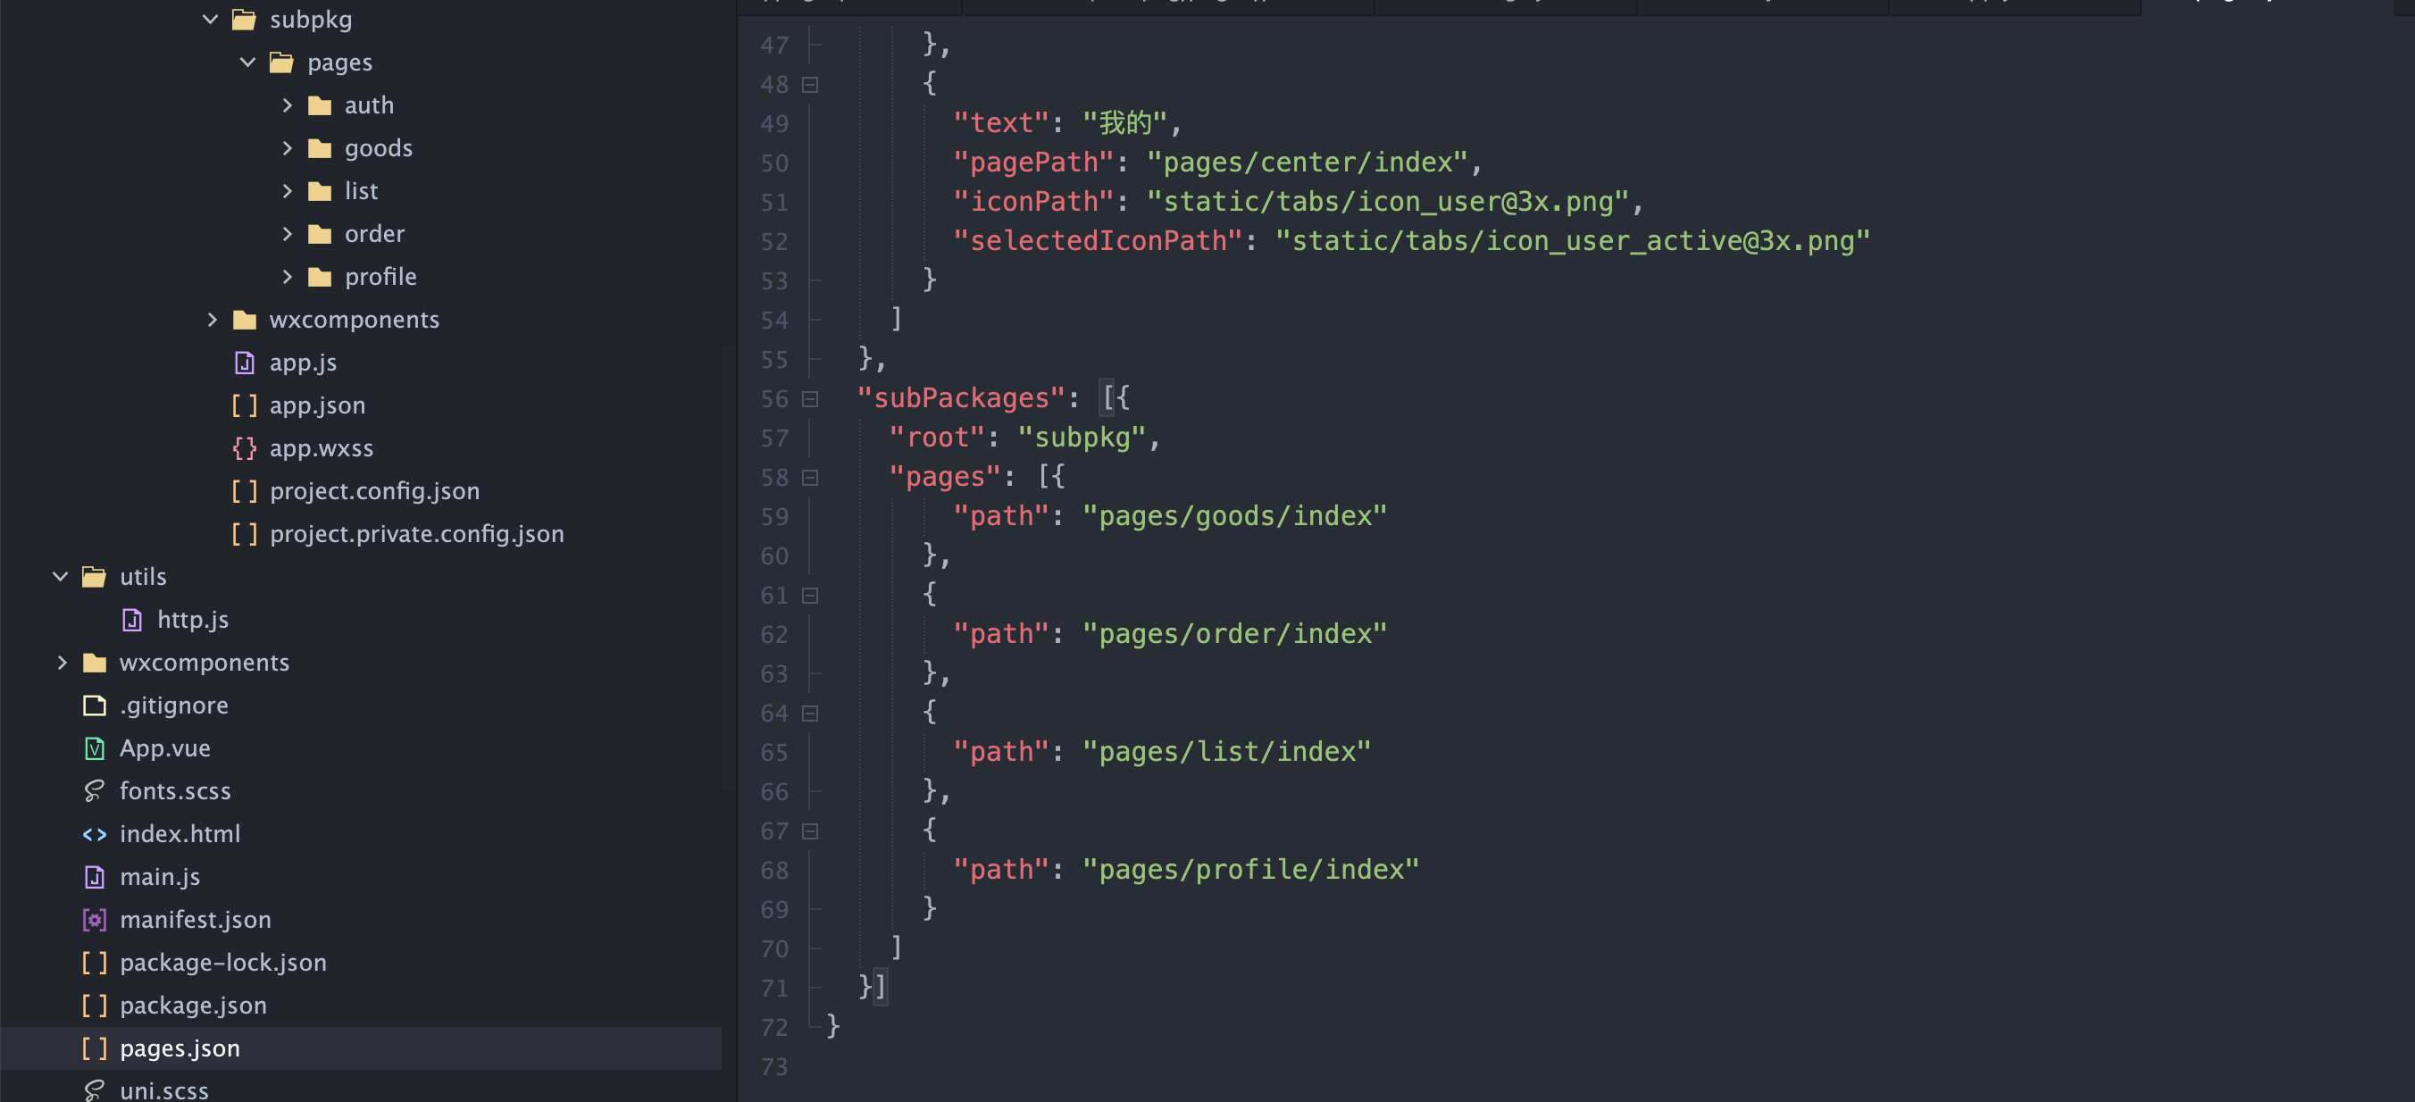
Task: Open project.config.json file
Action: [374, 491]
